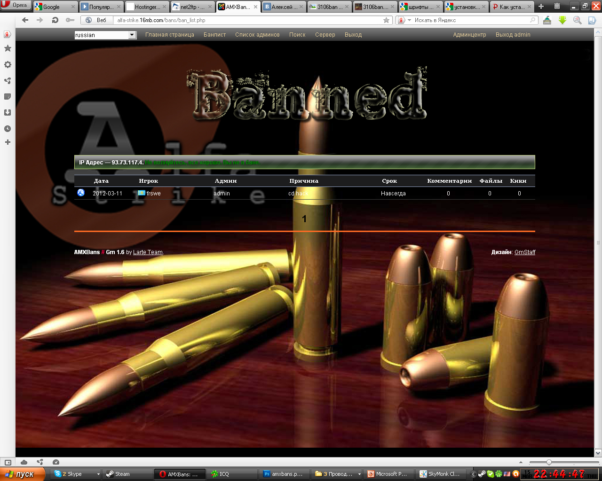The image size is (602, 481).
Task: Open the Банлист menu link
Action: (215, 35)
